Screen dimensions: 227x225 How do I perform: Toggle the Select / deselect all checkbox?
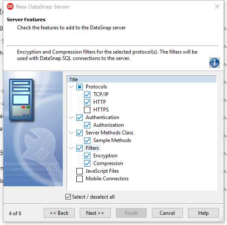[x=68, y=197]
